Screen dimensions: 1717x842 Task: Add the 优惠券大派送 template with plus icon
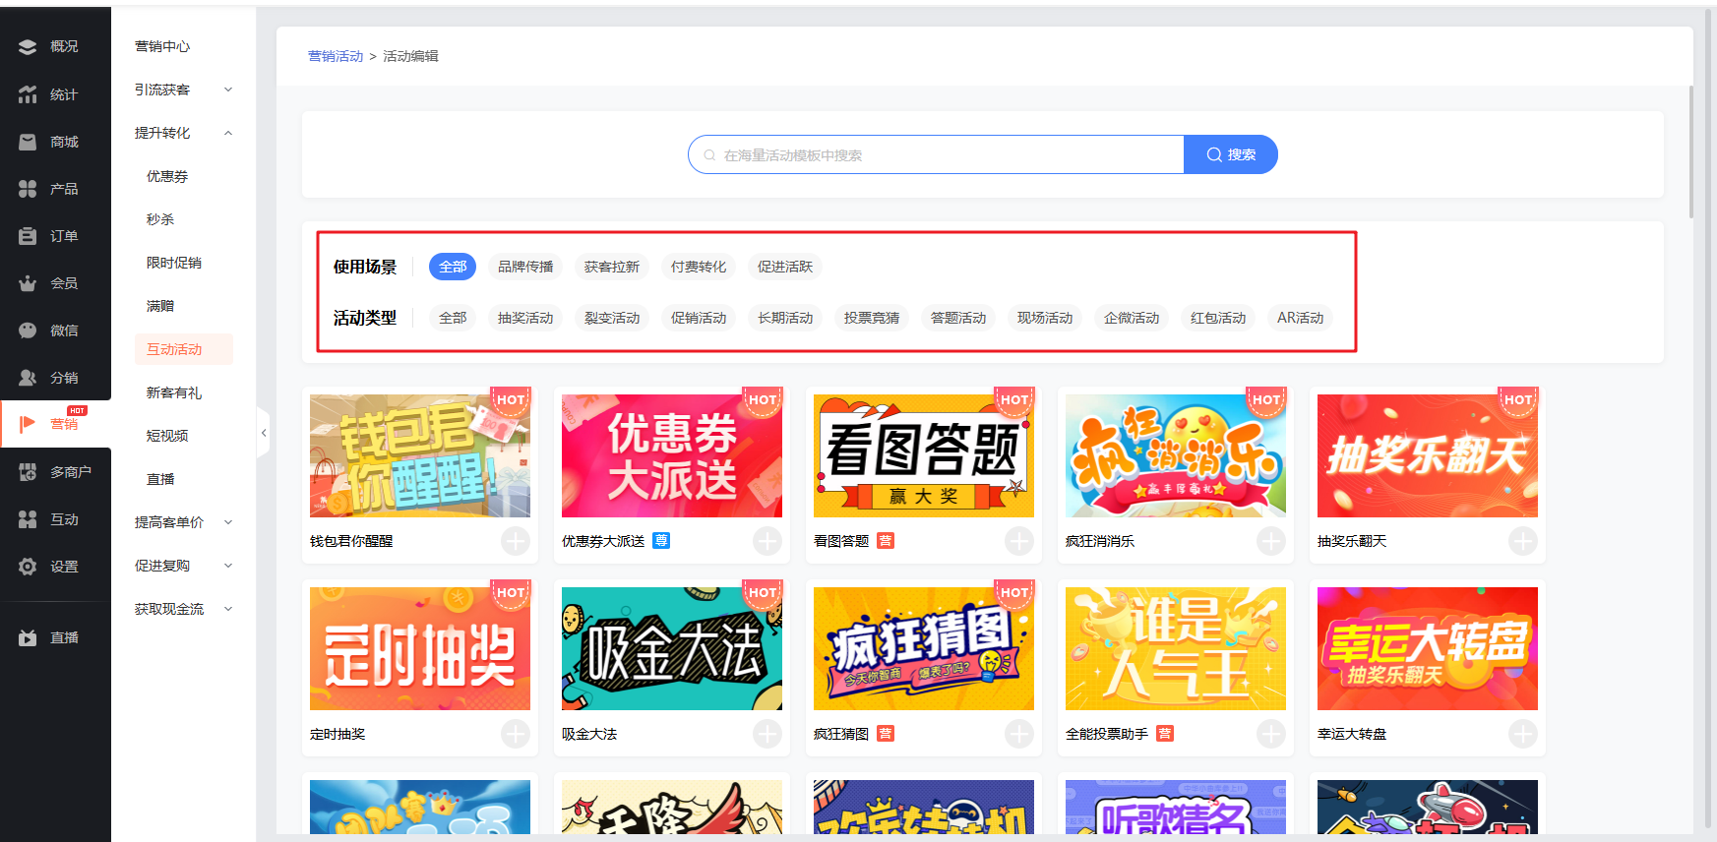click(767, 541)
